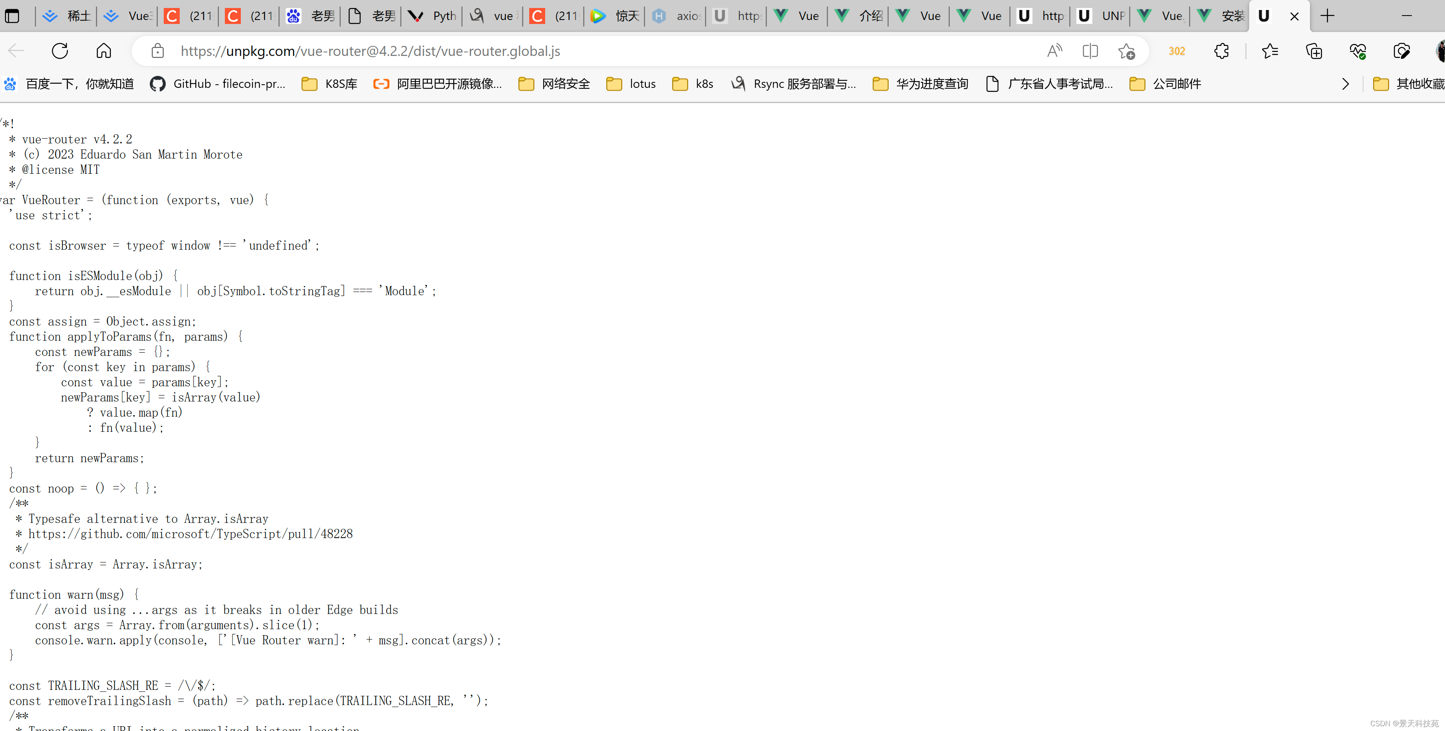Open GitHub - filecoin-pr... bookmark

pos(218,84)
